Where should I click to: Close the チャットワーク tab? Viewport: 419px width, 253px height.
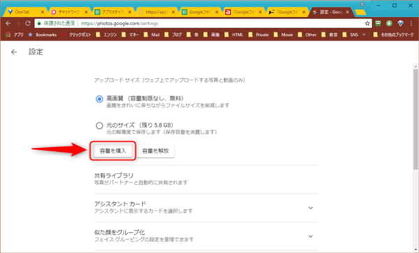(86, 12)
